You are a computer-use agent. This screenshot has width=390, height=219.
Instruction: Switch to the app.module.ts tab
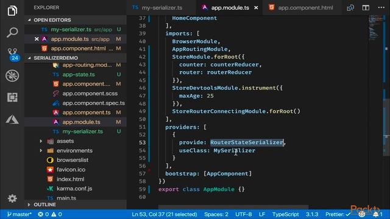point(230,8)
